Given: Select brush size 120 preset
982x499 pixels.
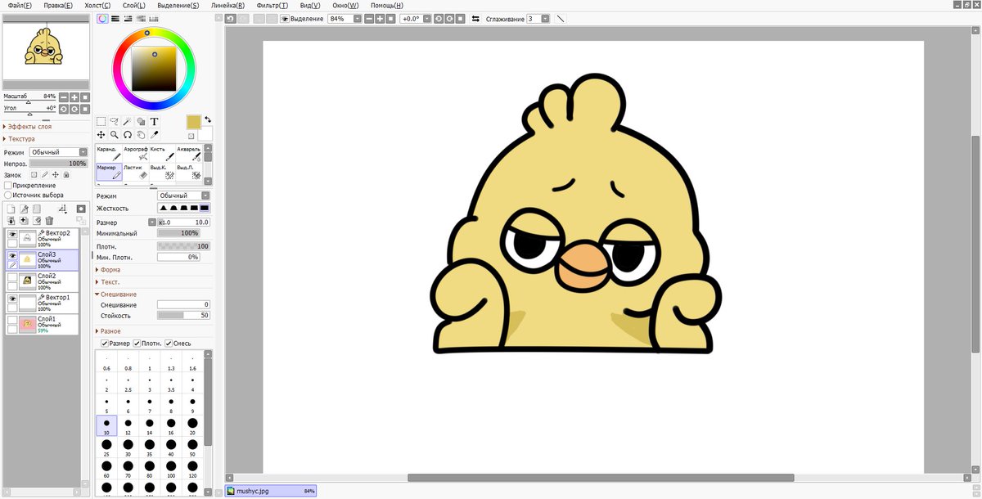Looking at the screenshot, I should tap(192, 468).
